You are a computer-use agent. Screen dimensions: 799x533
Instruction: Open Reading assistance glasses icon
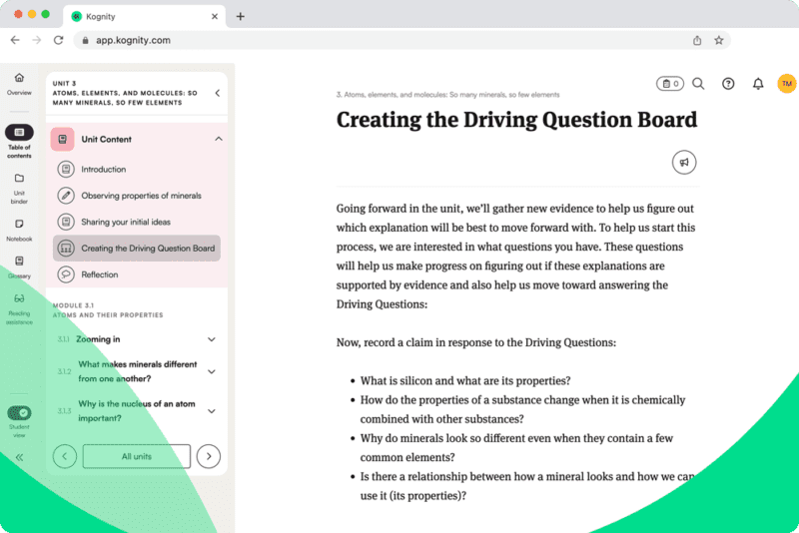19,298
